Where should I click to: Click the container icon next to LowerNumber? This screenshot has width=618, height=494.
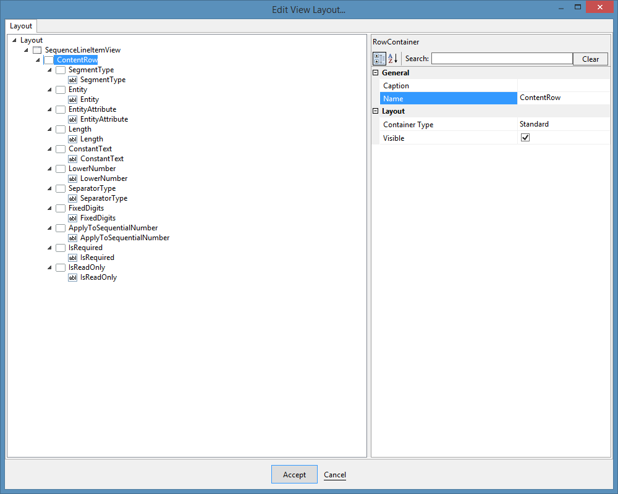pos(61,169)
